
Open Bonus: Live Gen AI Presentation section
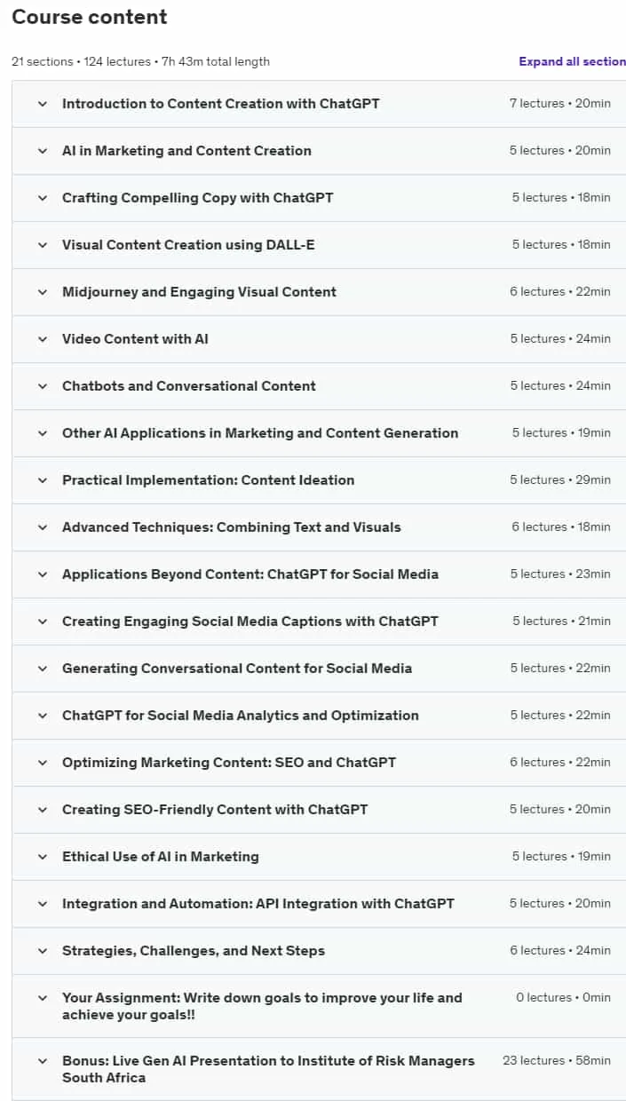[x=268, y=1069]
